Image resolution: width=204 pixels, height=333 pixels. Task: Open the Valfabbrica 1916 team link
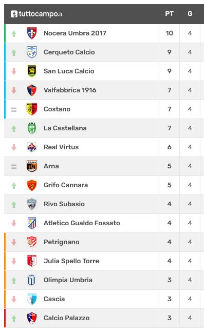(x=70, y=90)
